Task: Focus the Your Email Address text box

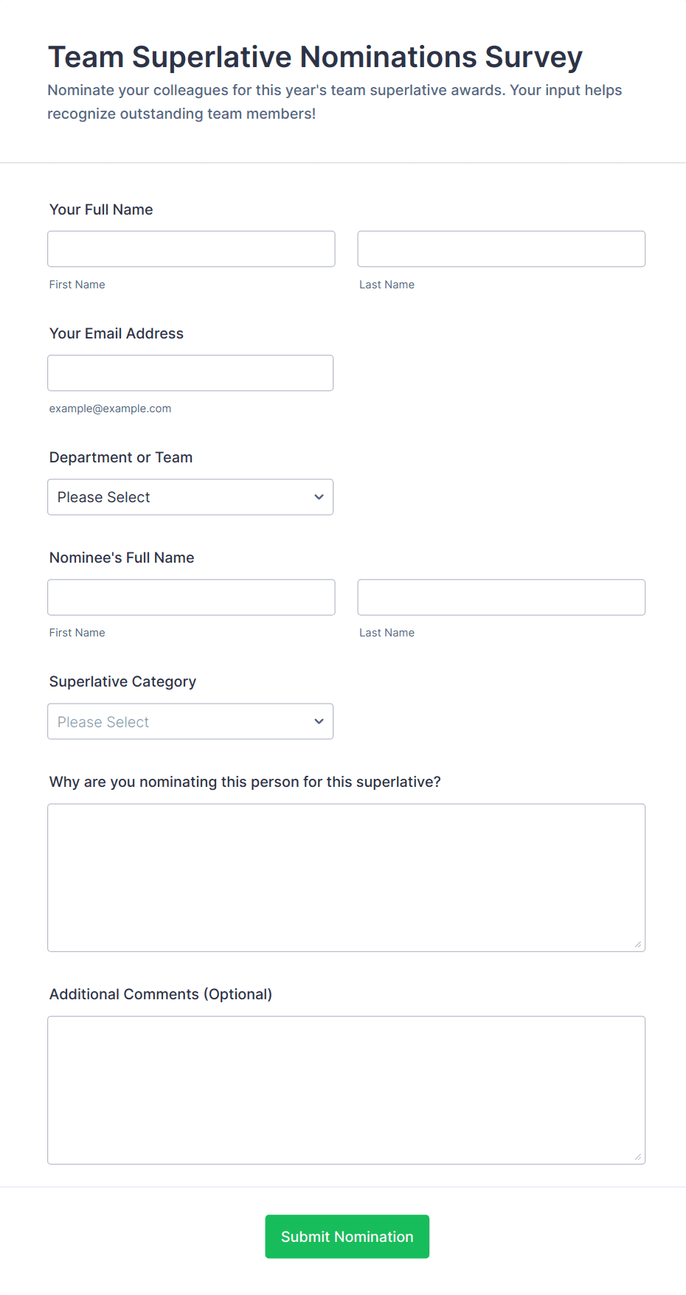Action: tap(190, 373)
